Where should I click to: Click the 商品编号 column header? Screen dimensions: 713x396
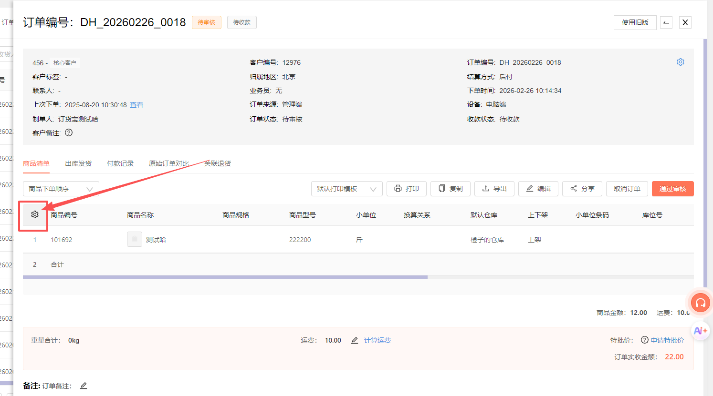[64, 215]
